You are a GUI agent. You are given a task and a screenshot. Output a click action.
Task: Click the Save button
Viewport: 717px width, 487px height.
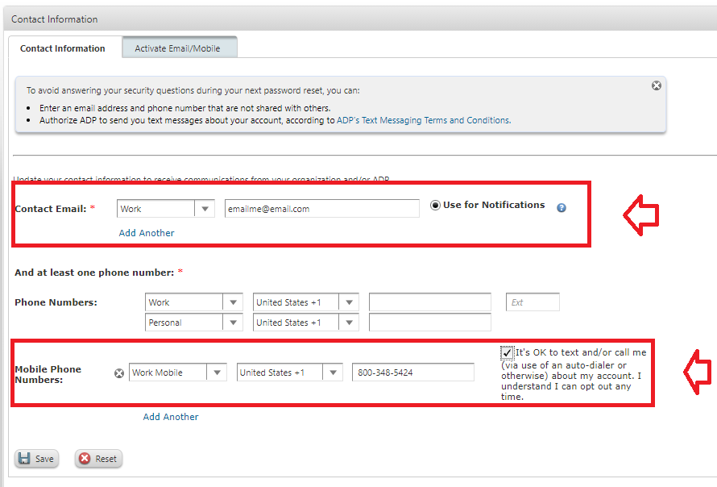[36, 459]
